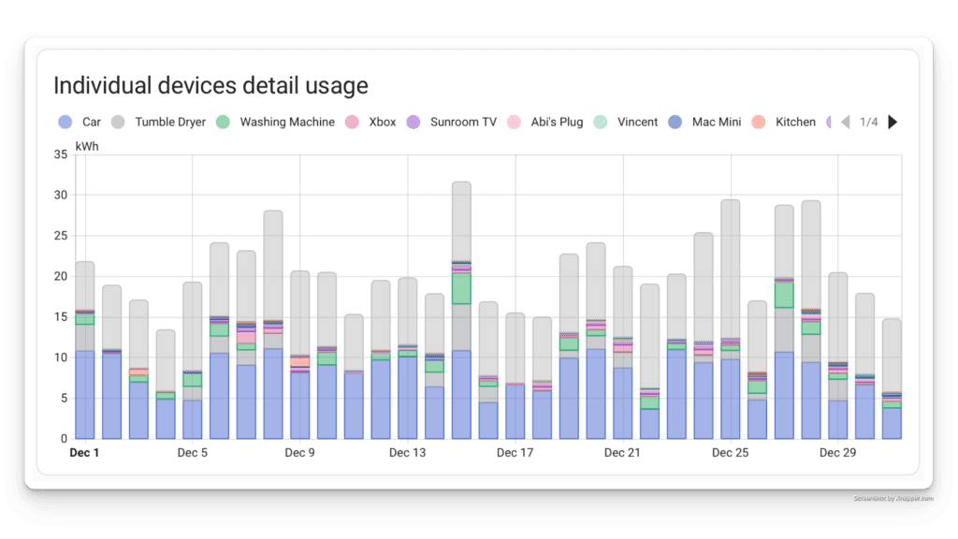Click the blue Car legend icon
The image size is (958, 539).
(64, 122)
